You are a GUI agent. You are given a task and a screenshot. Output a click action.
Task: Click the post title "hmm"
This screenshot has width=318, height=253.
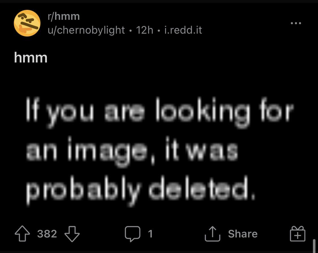(x=31, y=58)
